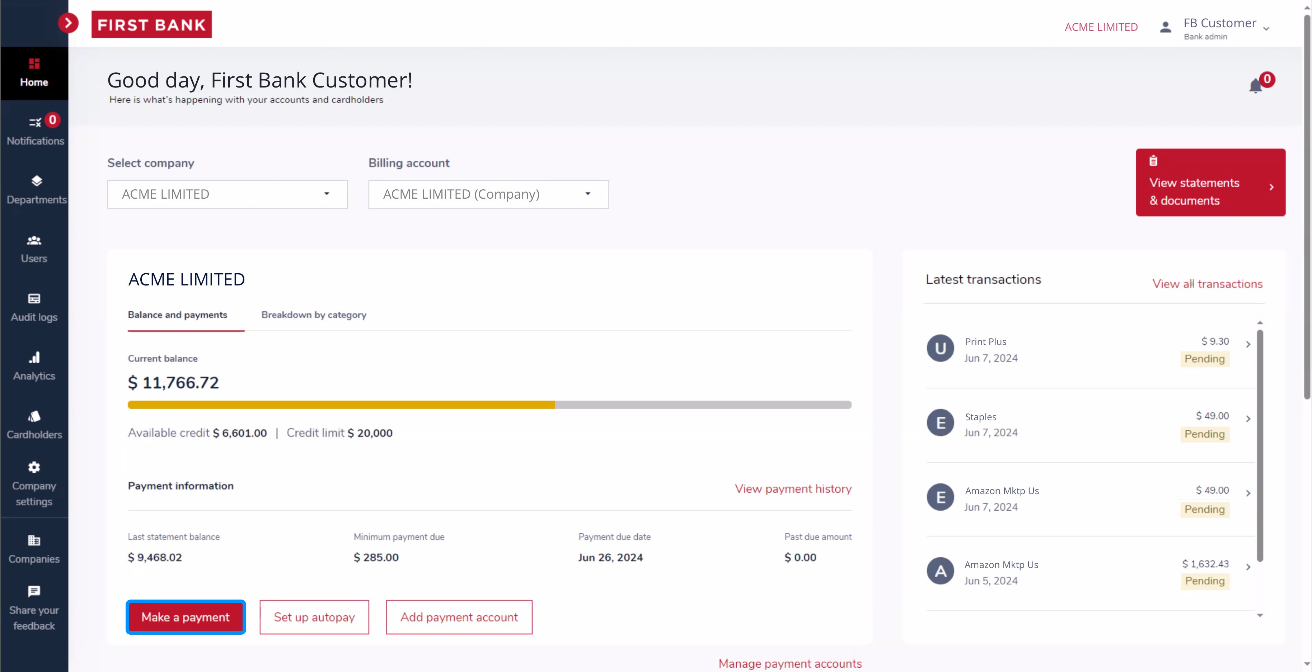
Task: Select Balance and payments tab
Action: pos(178,314)
